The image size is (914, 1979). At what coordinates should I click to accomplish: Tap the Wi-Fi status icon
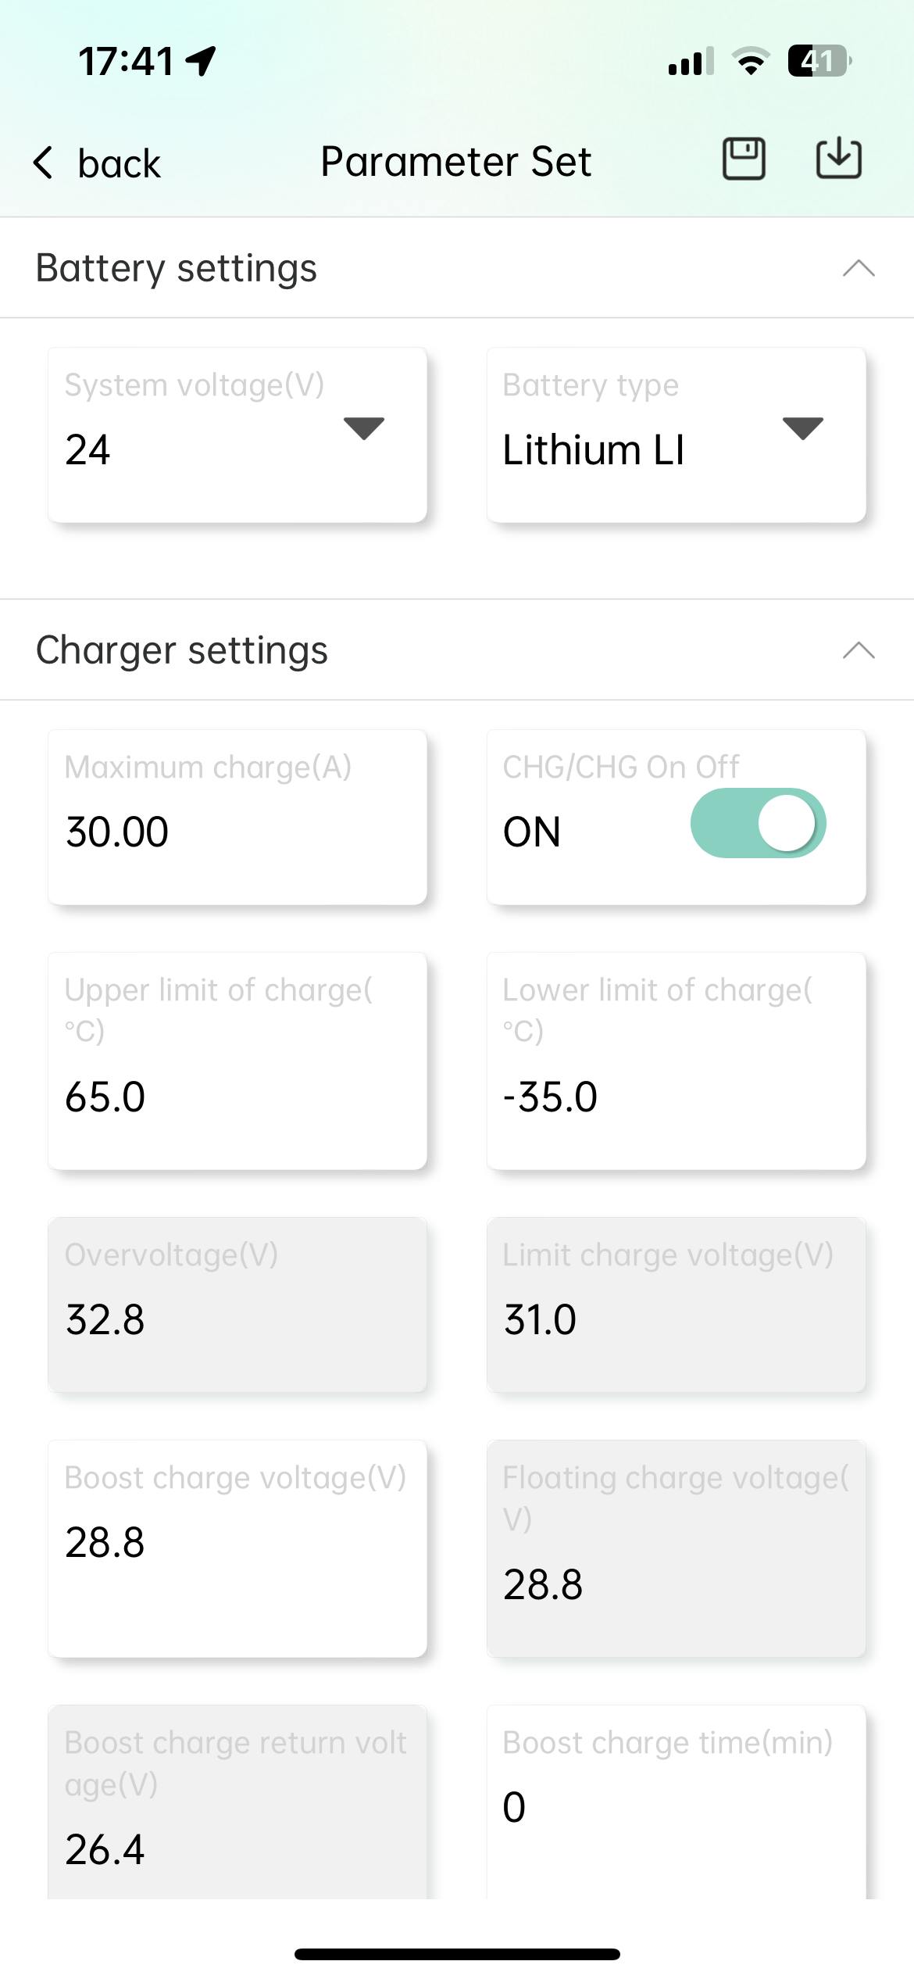coord(751,61)
